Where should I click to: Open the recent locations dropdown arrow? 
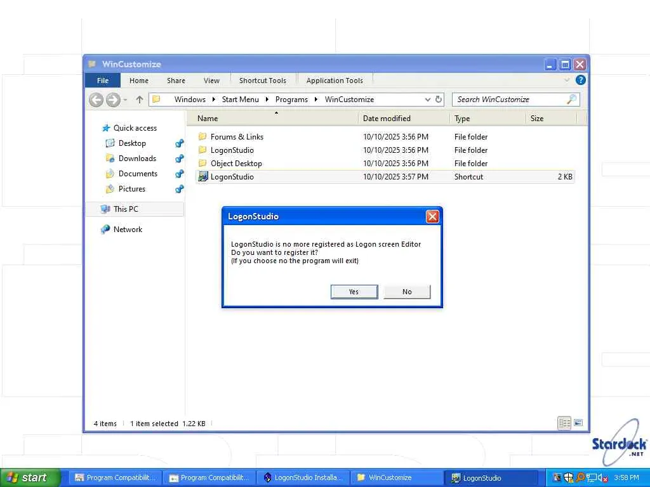(x=125, y=100)
